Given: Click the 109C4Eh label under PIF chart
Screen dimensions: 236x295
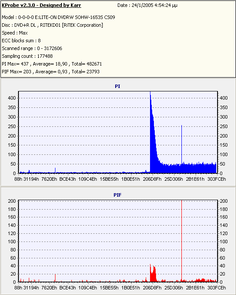Looking at the screenshot, I should coord(88,288).
